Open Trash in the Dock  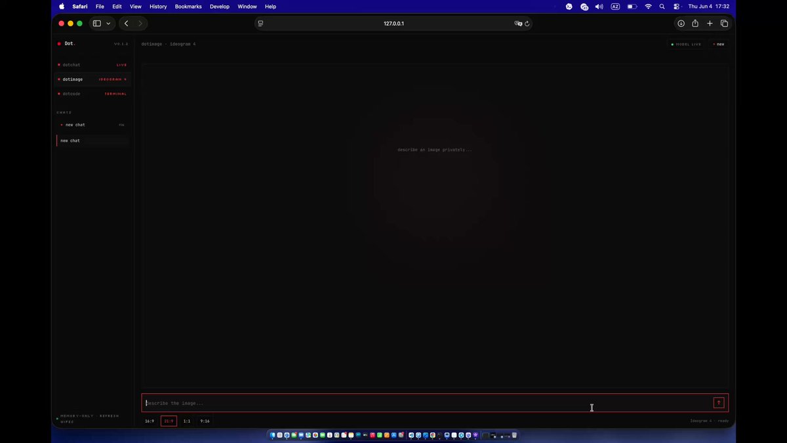click(515, 435)
